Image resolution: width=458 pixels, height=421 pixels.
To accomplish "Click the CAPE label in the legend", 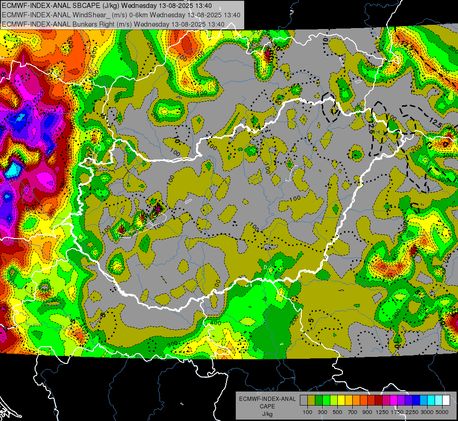I will click(x=267, y=406).
